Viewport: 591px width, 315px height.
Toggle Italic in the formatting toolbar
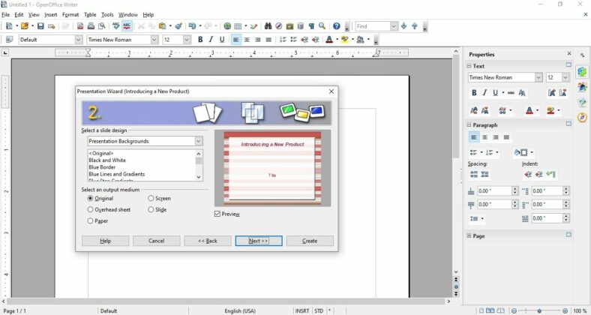tap(211, 40)
